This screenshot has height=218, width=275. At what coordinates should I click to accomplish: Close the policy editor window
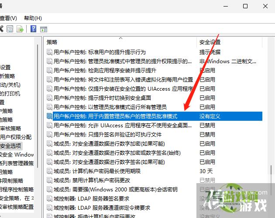pyautogui.click(x=265, y=6)
